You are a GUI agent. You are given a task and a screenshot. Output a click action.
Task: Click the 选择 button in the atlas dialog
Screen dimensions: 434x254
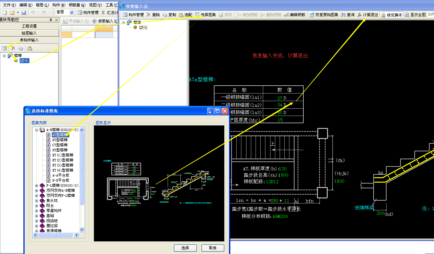coord(185,248)
